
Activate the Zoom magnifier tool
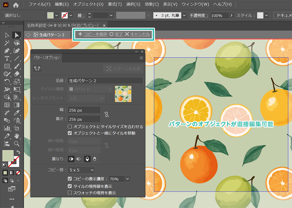(17, 143)
